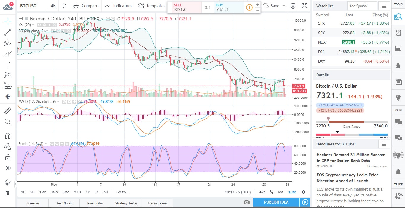Open Hackers Demand $1 Million Ransom headline
Screen dimensions: 405x208
pos(351,158)
